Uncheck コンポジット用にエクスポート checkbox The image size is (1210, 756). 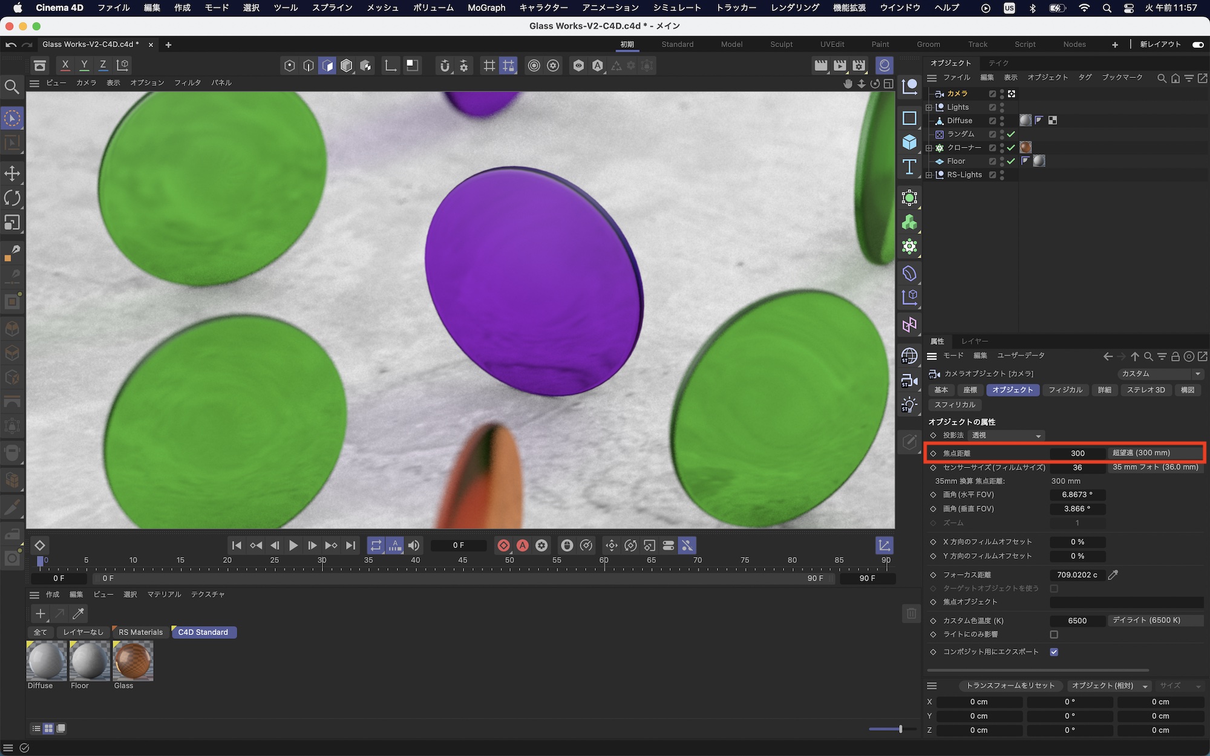[x=1054, y=652]
